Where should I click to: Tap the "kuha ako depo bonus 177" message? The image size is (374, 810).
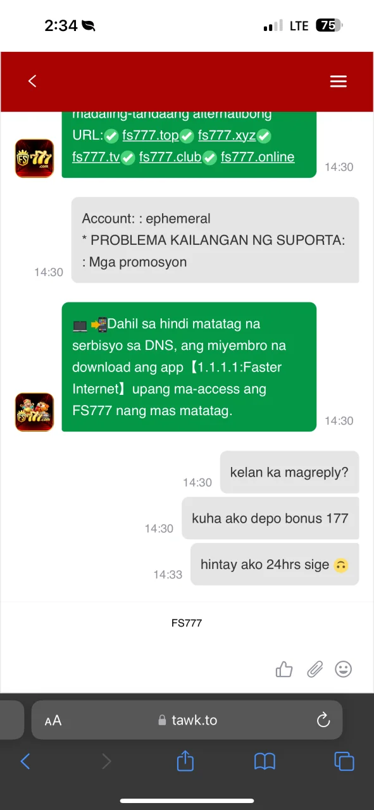pos(270,518)
